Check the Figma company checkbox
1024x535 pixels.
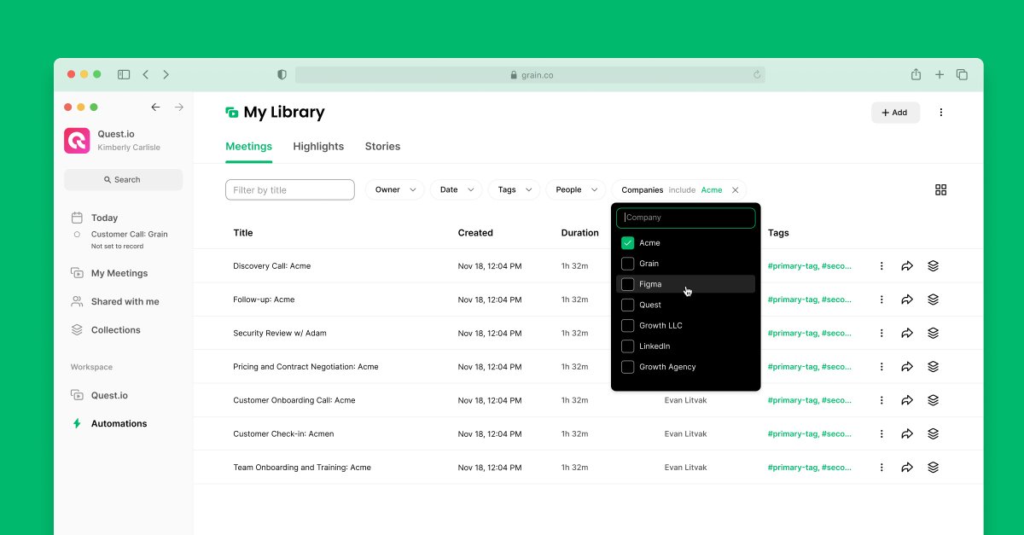click(626, 283)
